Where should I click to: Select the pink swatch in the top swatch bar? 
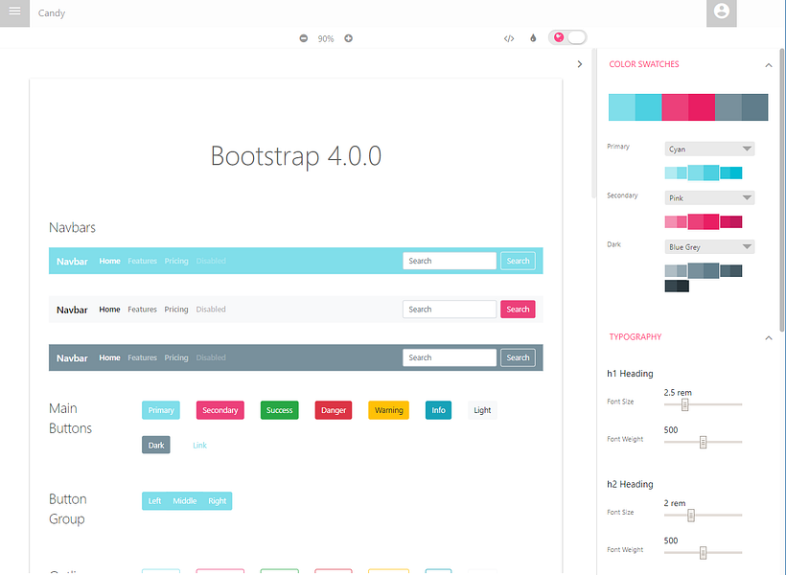[675, 107]
